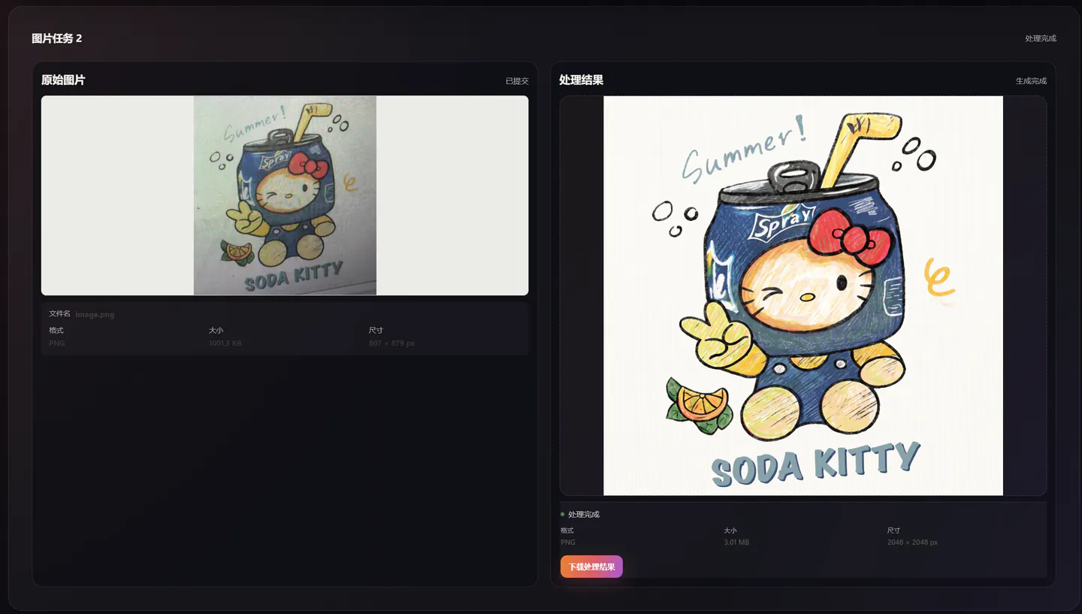Select the 3.01 MB size value
Viewport: 1082px width, 614px height.
coord(736,543)
